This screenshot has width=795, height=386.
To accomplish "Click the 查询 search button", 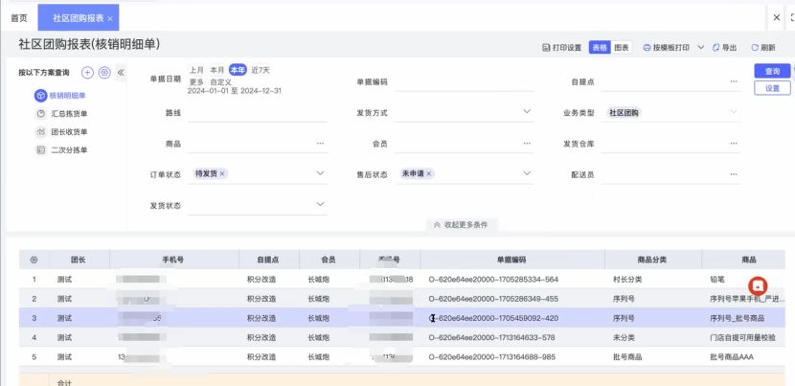I will tap(772, 72).
